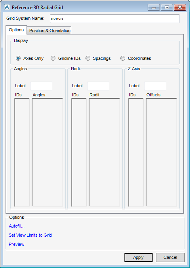Viewport: 190px width, 268px height.
Task: Focus the Grid System Name field
Action: 115,19
